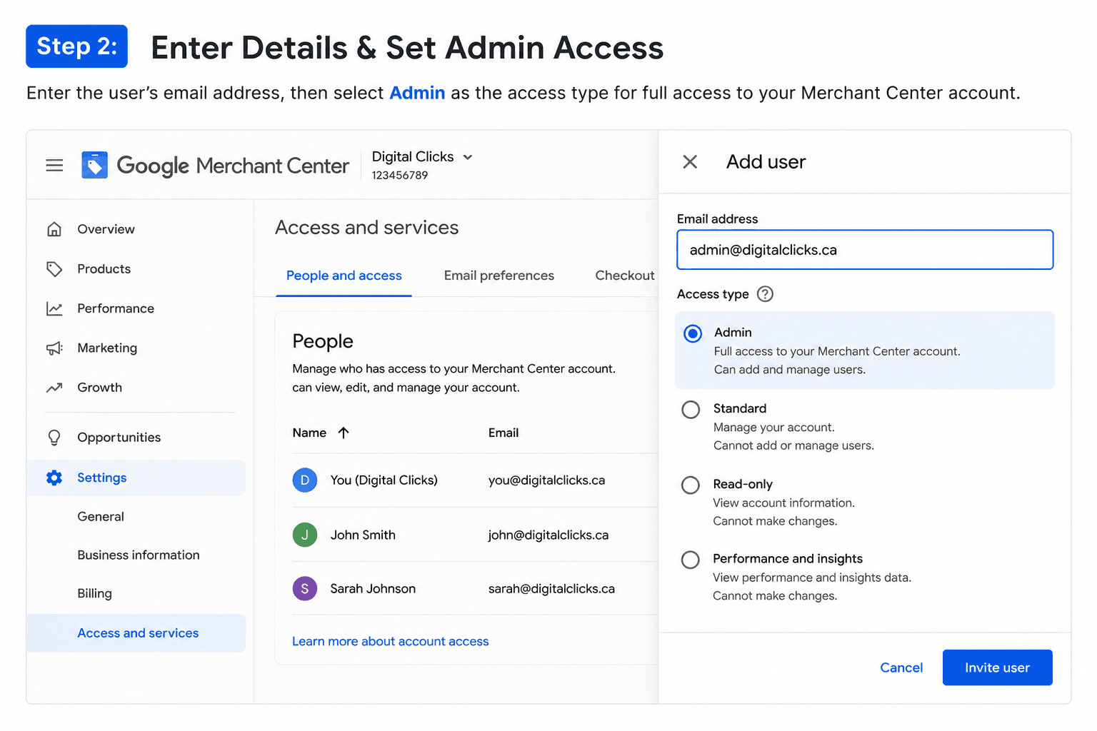The height and width of the screenshot is (731, 1097).
Task: Select the Standard access radio button
Action: point(691,410)
